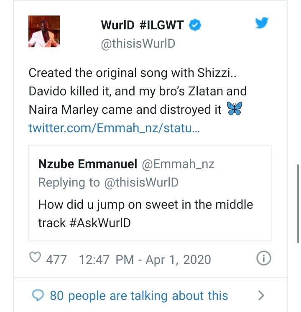Click the @thisisWurlD handle under the name
Image resolution: width=301 pixels, height=312 pixels.
(138, 44)
